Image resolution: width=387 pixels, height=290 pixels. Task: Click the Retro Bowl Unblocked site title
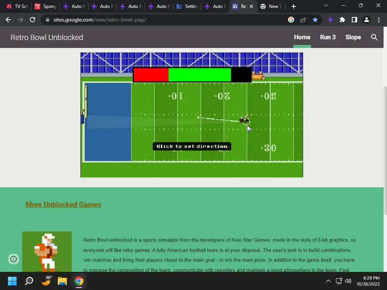pos(46,37)
